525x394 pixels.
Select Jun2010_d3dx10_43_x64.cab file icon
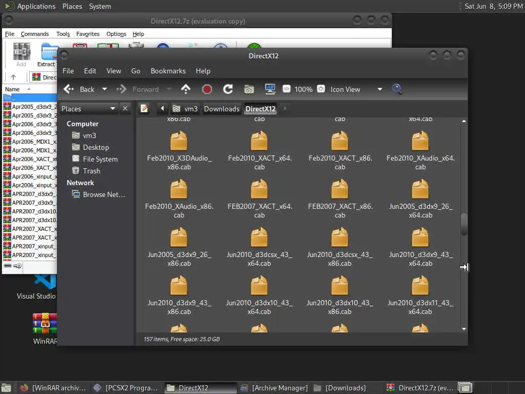[259, 285]
